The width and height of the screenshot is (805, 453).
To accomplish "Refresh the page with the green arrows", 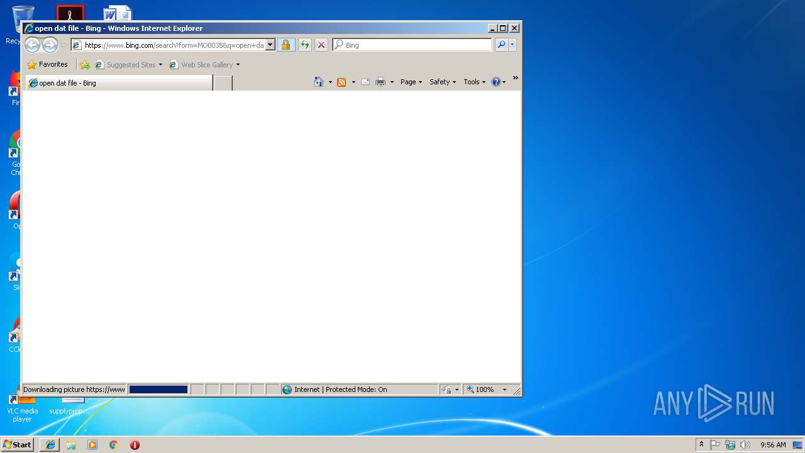I will pos(305,45).
